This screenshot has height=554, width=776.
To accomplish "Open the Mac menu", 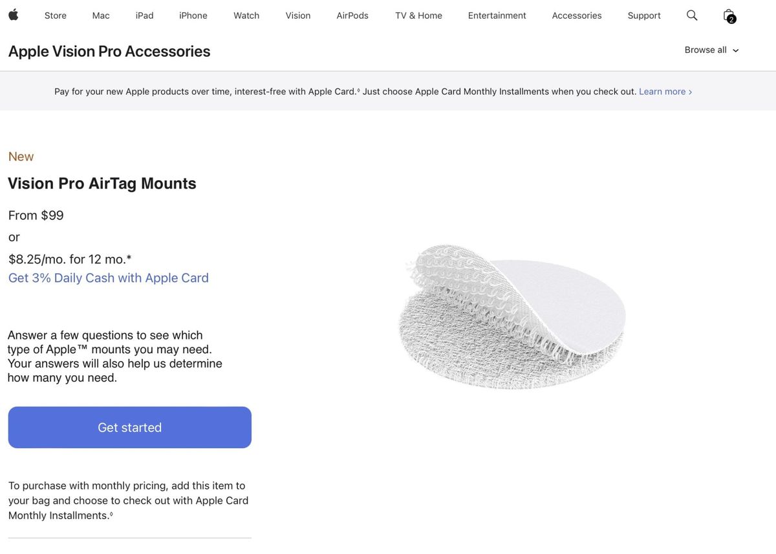I will click(101, 15).
